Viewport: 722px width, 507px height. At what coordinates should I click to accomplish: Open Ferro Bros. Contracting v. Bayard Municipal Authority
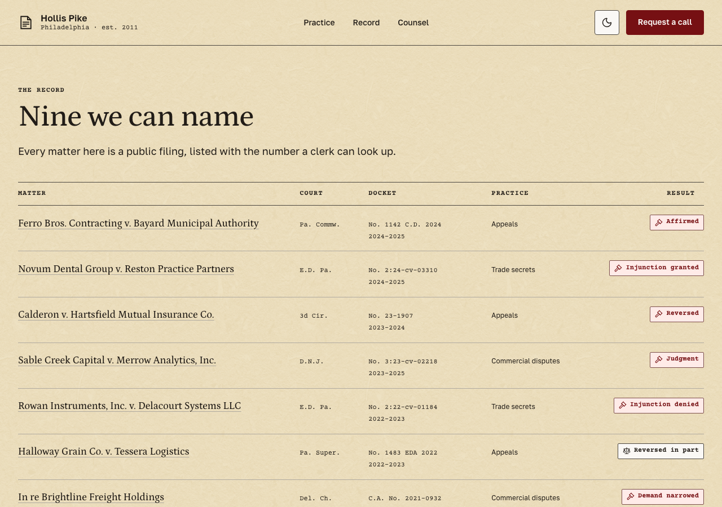point(138,223)
